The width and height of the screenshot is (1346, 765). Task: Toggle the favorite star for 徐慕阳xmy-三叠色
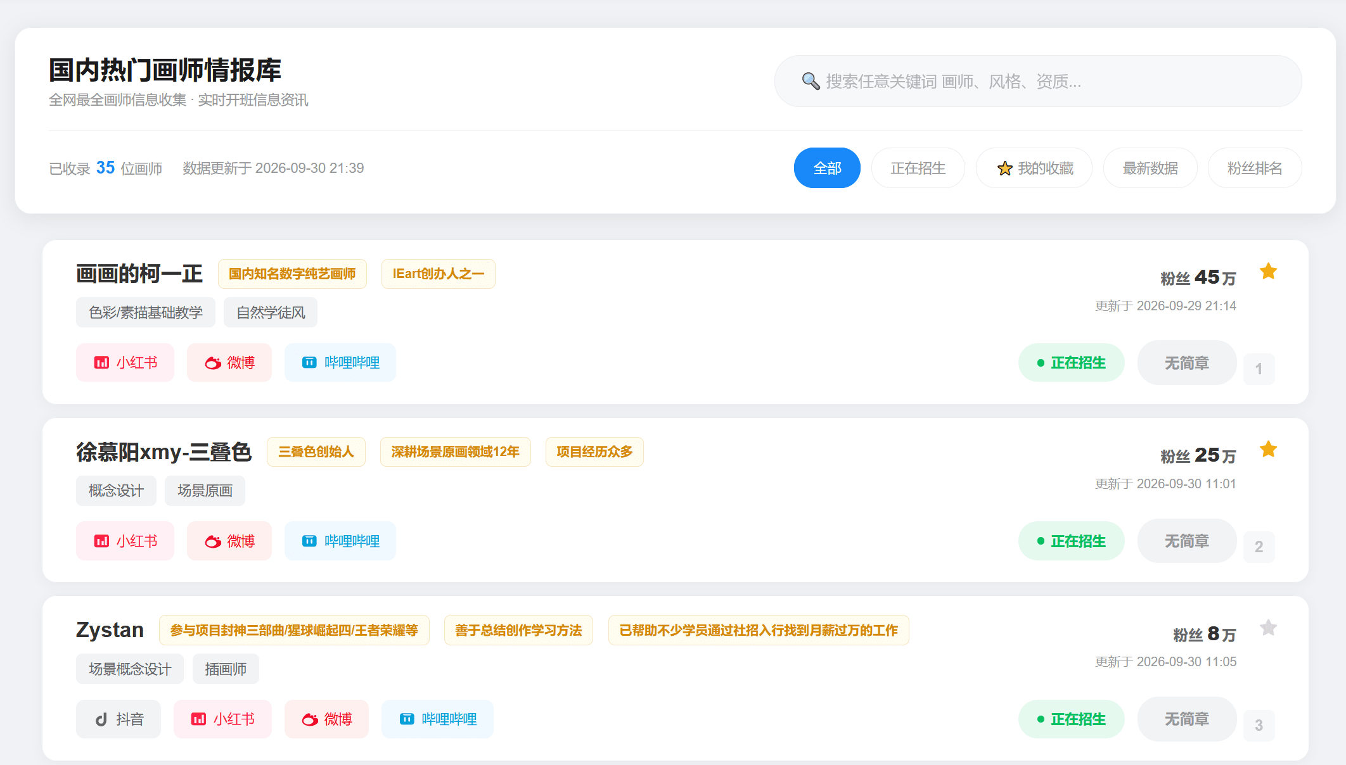coord(1268,450)
